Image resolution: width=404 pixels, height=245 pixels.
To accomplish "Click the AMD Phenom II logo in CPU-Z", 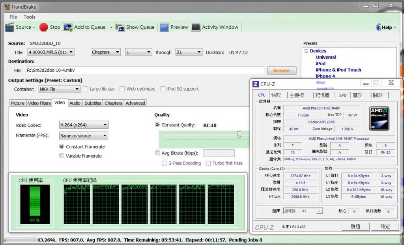I will [x=379, y=119].
